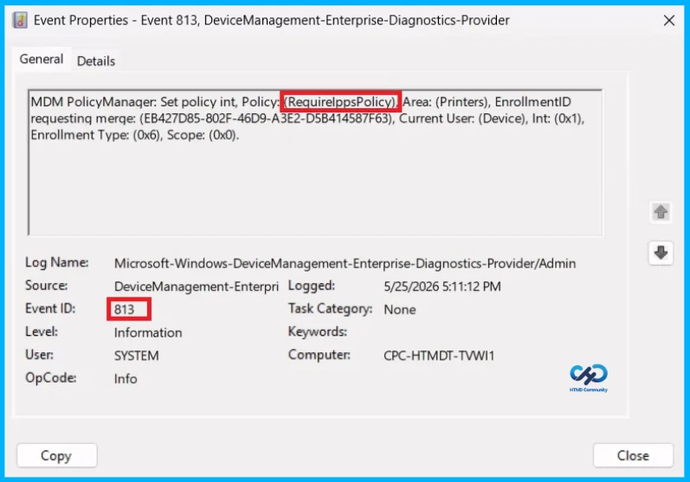This screenshot has width=690, height=482.
Task: Click the Level value Information
Action: (148, 332)
